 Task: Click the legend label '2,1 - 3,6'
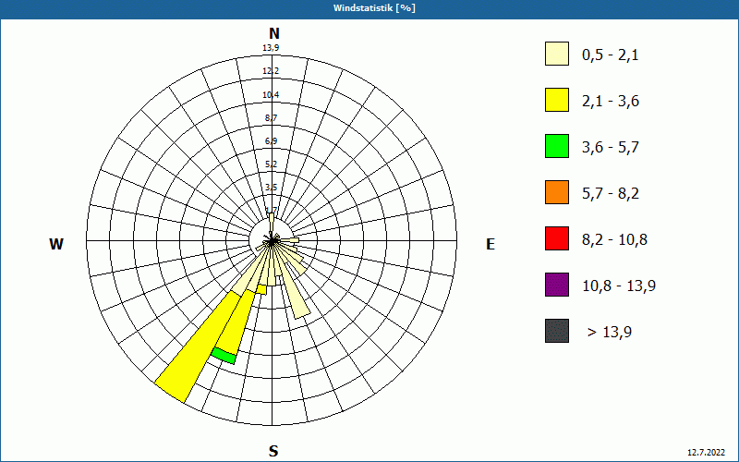[x=611, y=102]
